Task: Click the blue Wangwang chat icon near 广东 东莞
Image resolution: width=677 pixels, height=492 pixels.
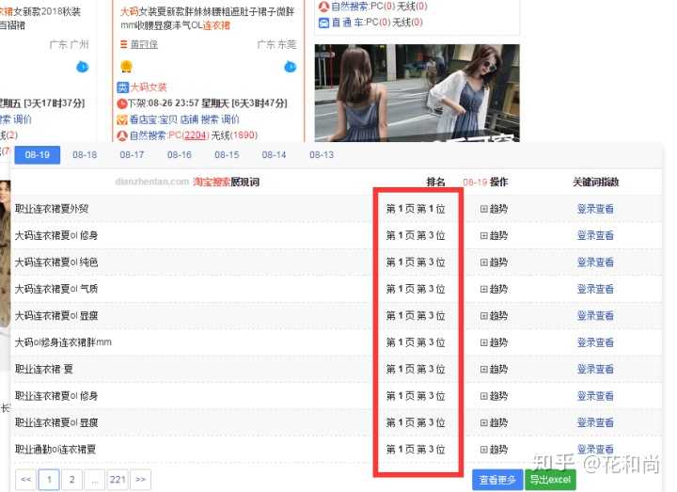Action: (x=290, y=67)
